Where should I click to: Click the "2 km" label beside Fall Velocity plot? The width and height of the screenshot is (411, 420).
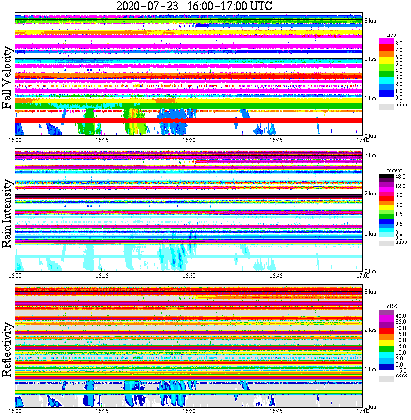370,59
